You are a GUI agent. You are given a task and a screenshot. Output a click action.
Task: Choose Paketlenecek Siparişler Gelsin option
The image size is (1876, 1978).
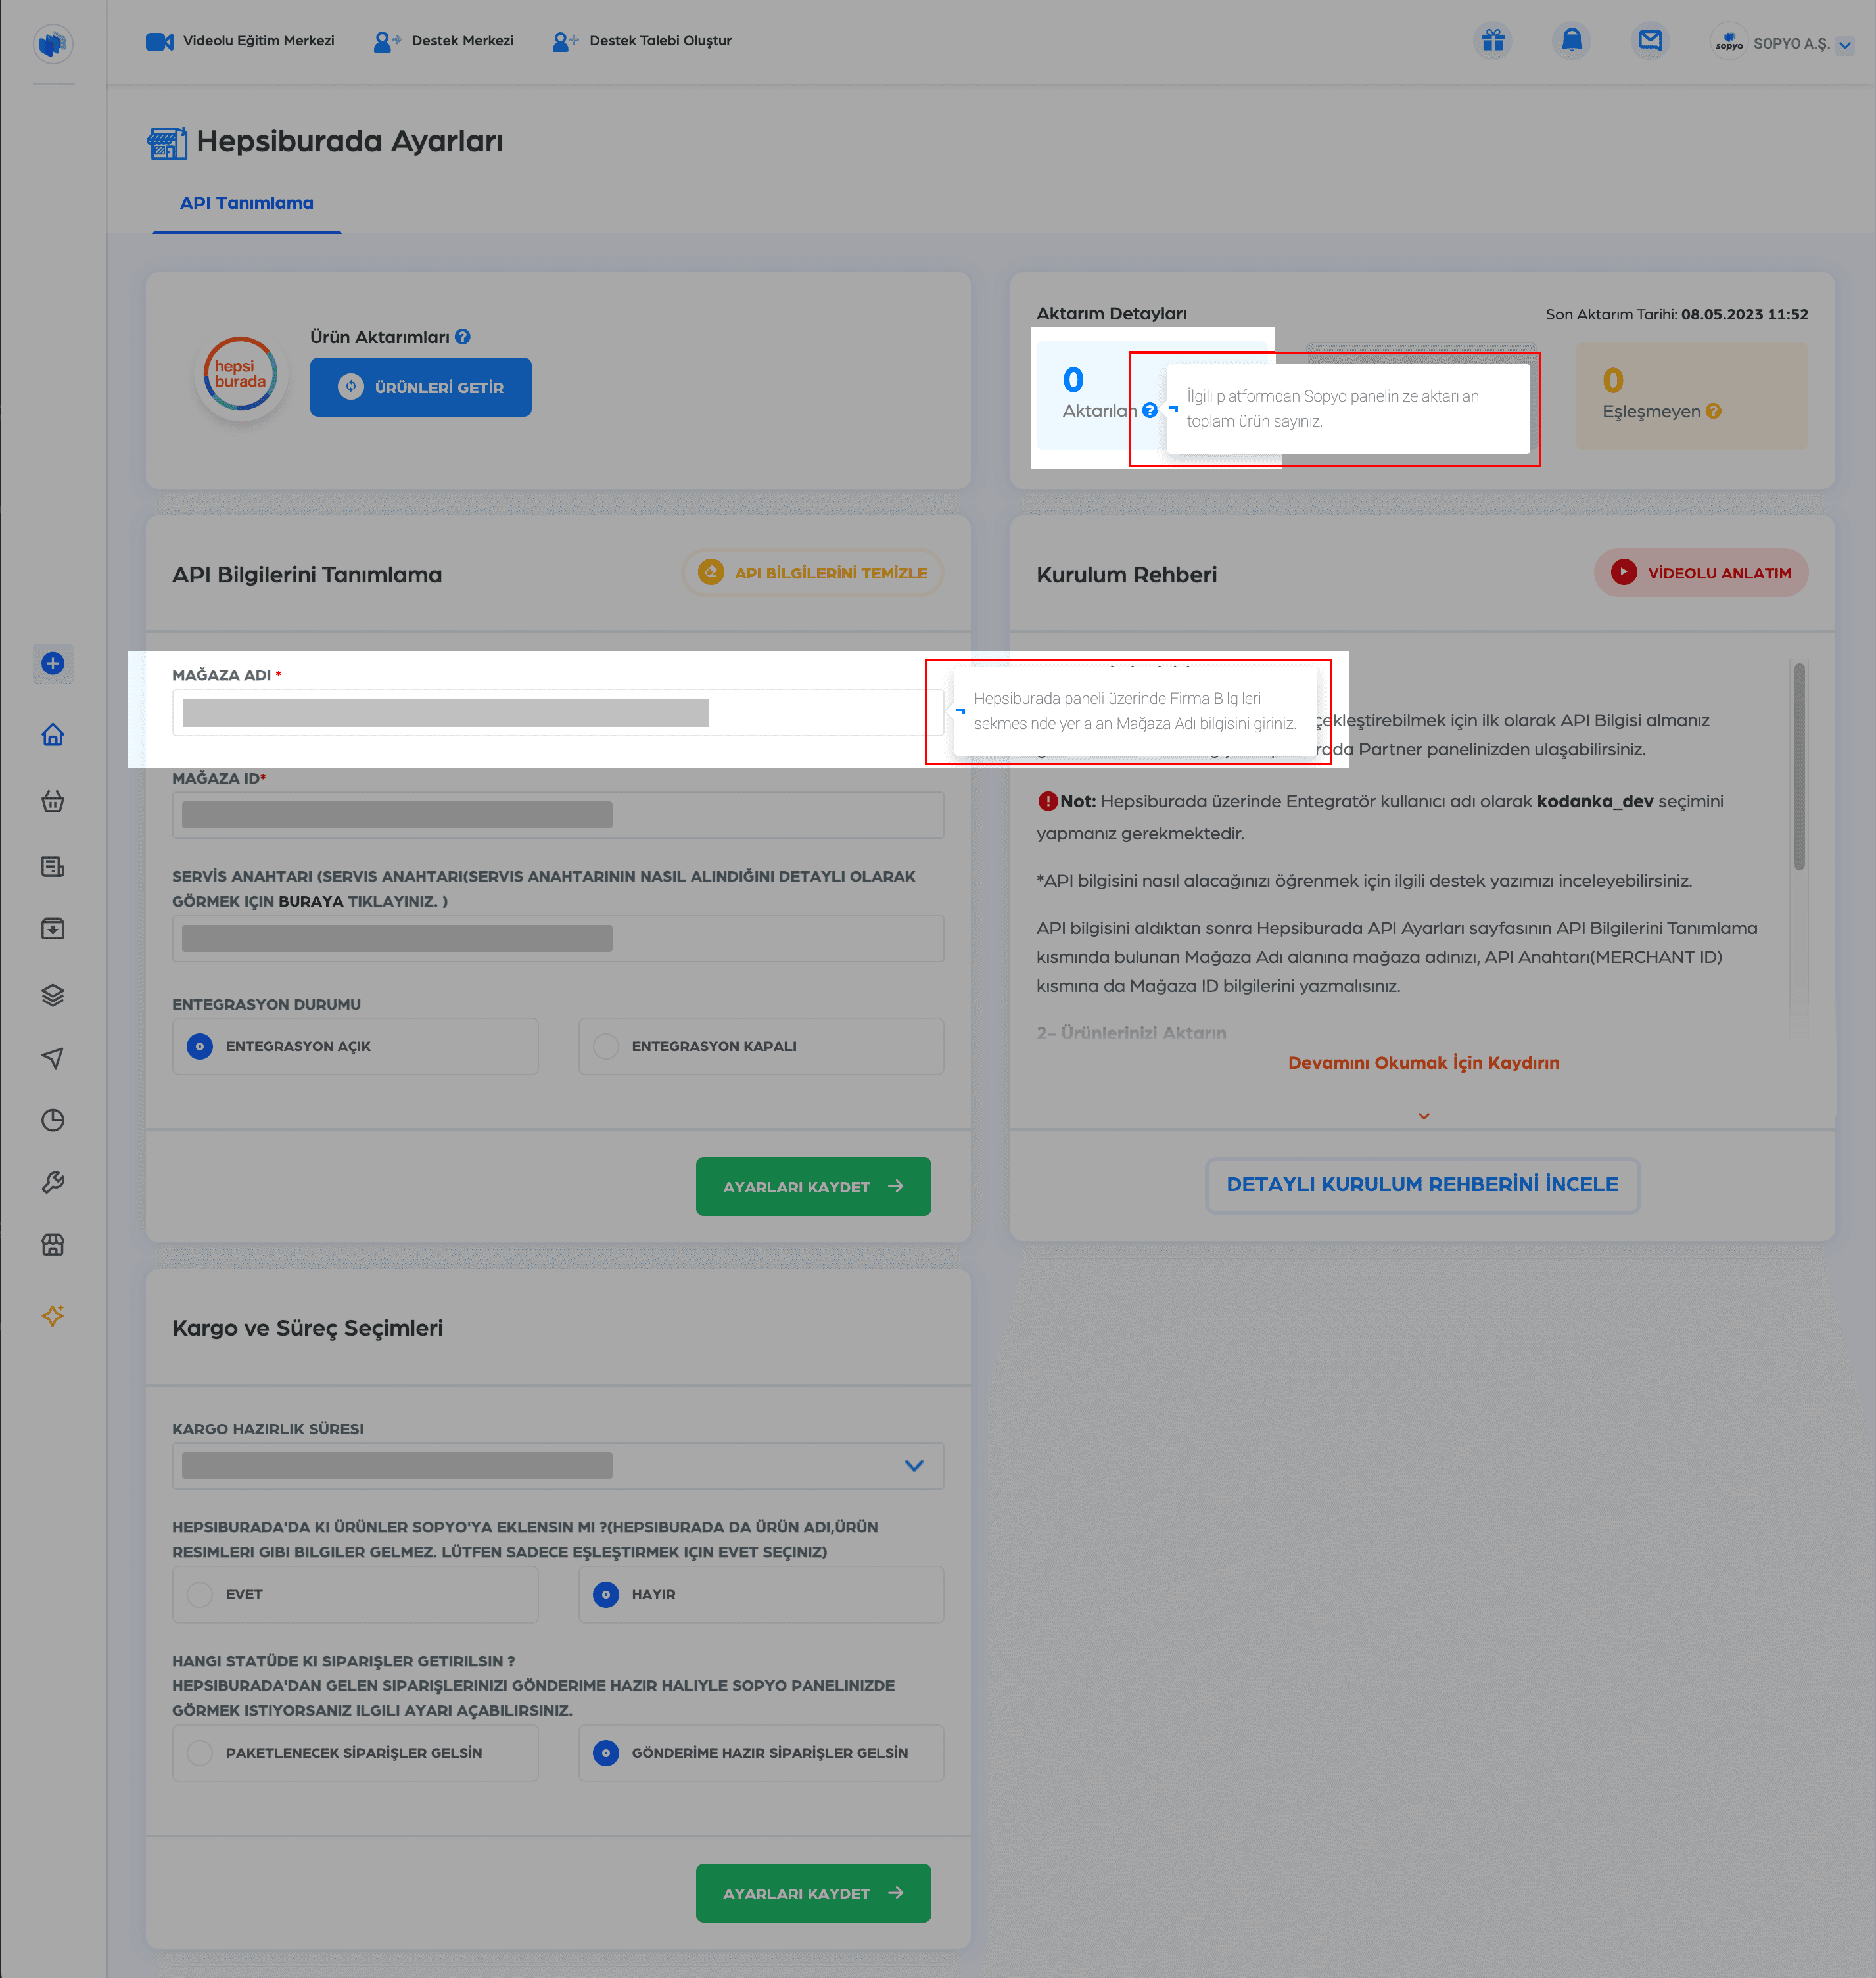[x=355, y=1752]
